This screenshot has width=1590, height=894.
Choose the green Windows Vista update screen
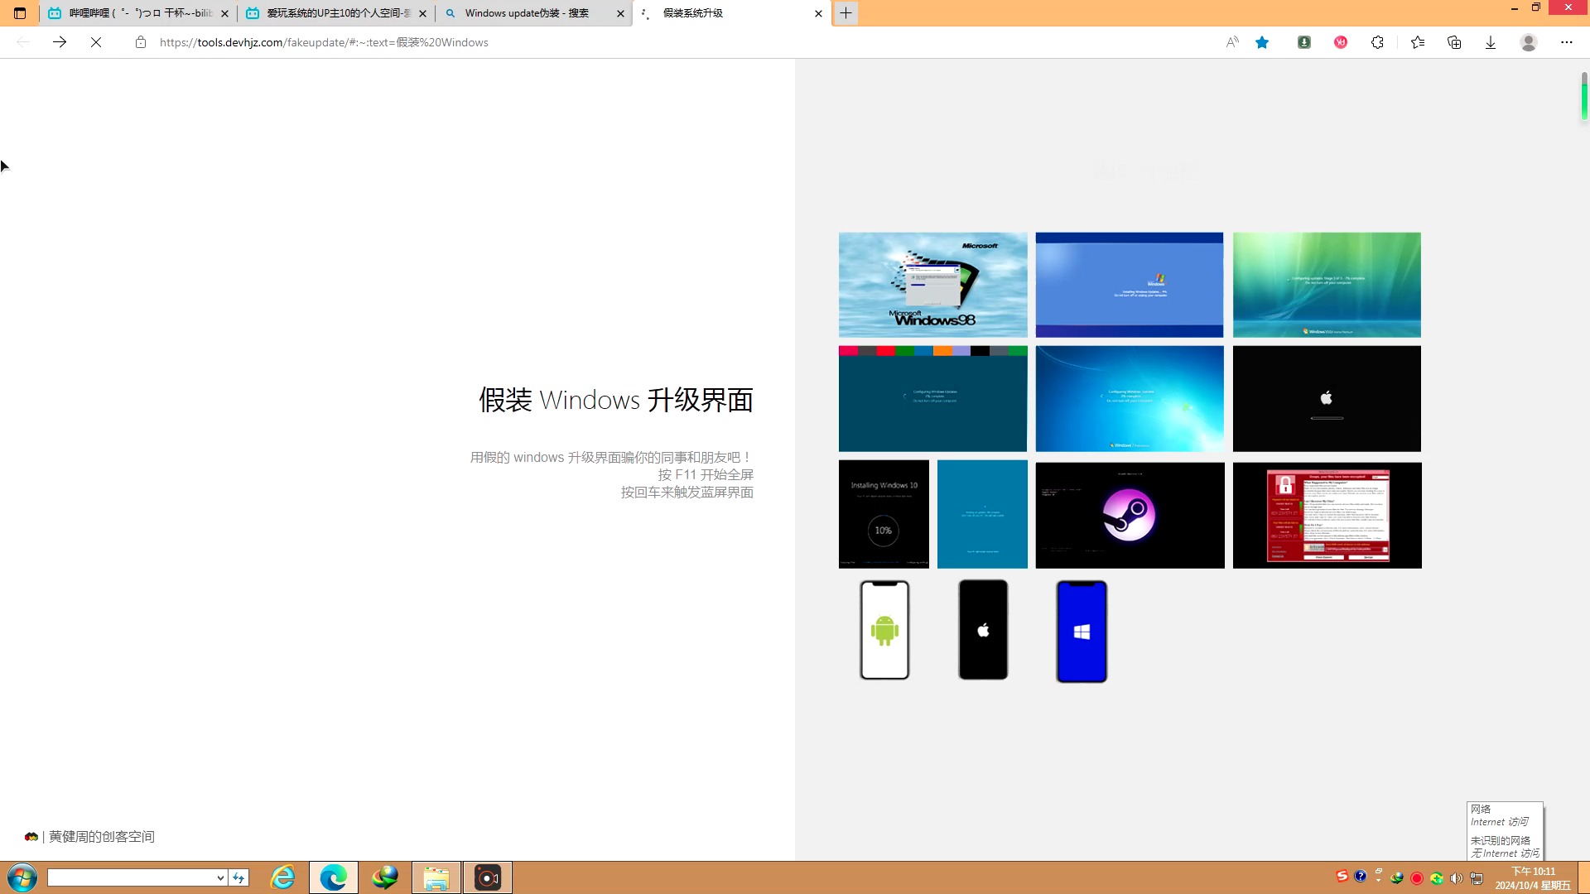(x=1327, y=285)
